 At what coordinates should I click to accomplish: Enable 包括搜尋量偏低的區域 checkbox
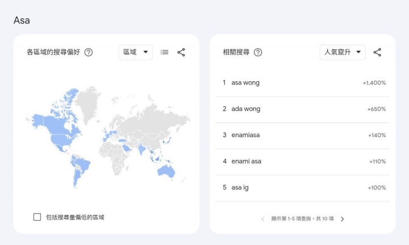(x=37, y=217)
